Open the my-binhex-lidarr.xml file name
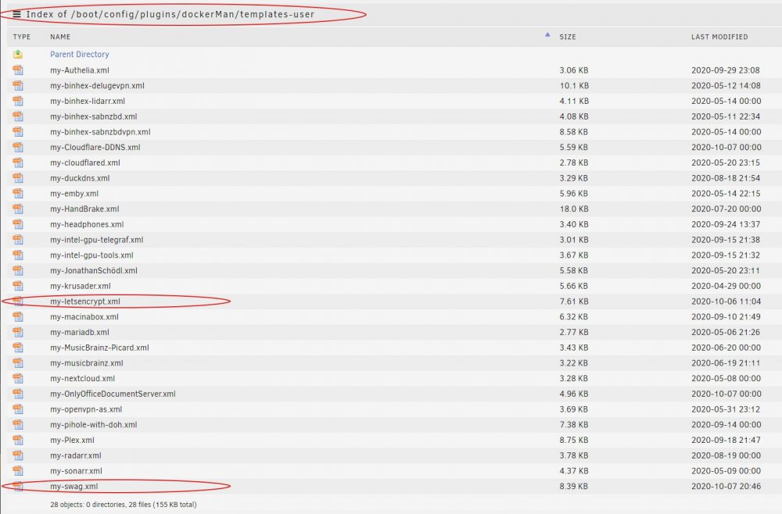 click(88, 101)
